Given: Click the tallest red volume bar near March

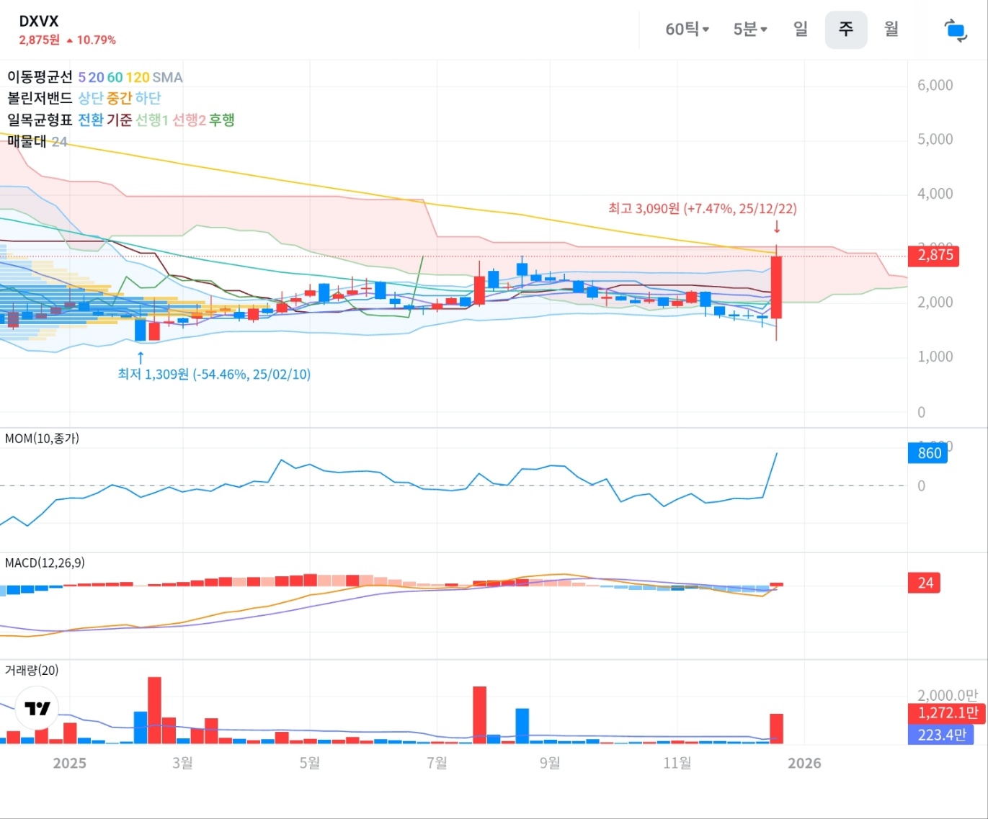Looking at the screenshot, I should [x=154, y=710].
